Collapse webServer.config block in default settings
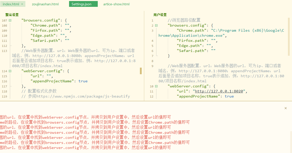Viewport: 292px width, 153px height. [10, 71]
